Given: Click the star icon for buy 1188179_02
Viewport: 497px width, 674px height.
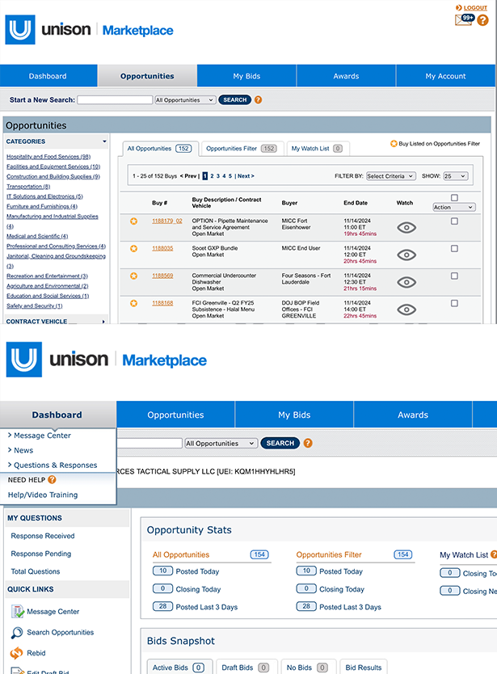Looking at the screenshot, I should click(x=133, y=221).
